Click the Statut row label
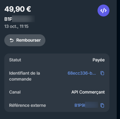The width and height of the screenshot is (120, 119). coord(15,60)
